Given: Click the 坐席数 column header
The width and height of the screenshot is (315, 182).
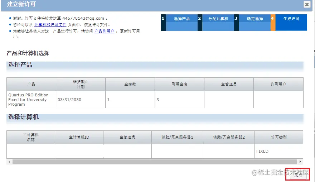Looking at the screenshot, I should coord(130,84).
